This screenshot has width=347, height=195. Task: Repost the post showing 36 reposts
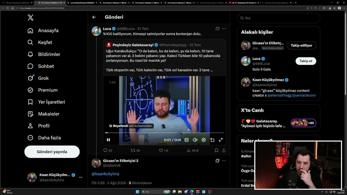pos(135,150)
